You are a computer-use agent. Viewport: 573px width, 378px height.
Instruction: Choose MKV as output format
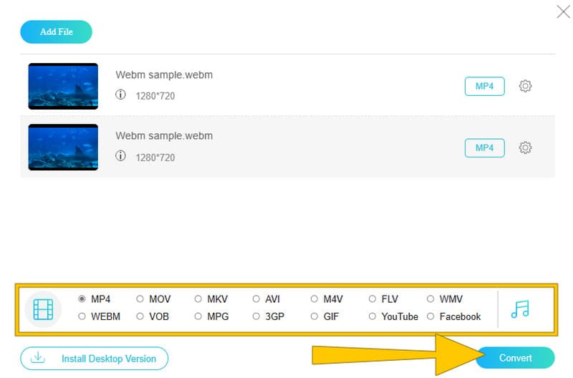coord(198,299)
